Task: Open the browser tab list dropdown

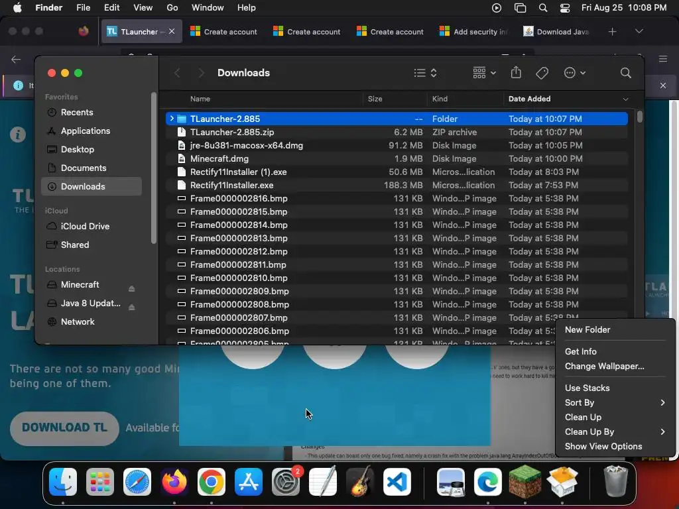Action: (x=639, y=31)
